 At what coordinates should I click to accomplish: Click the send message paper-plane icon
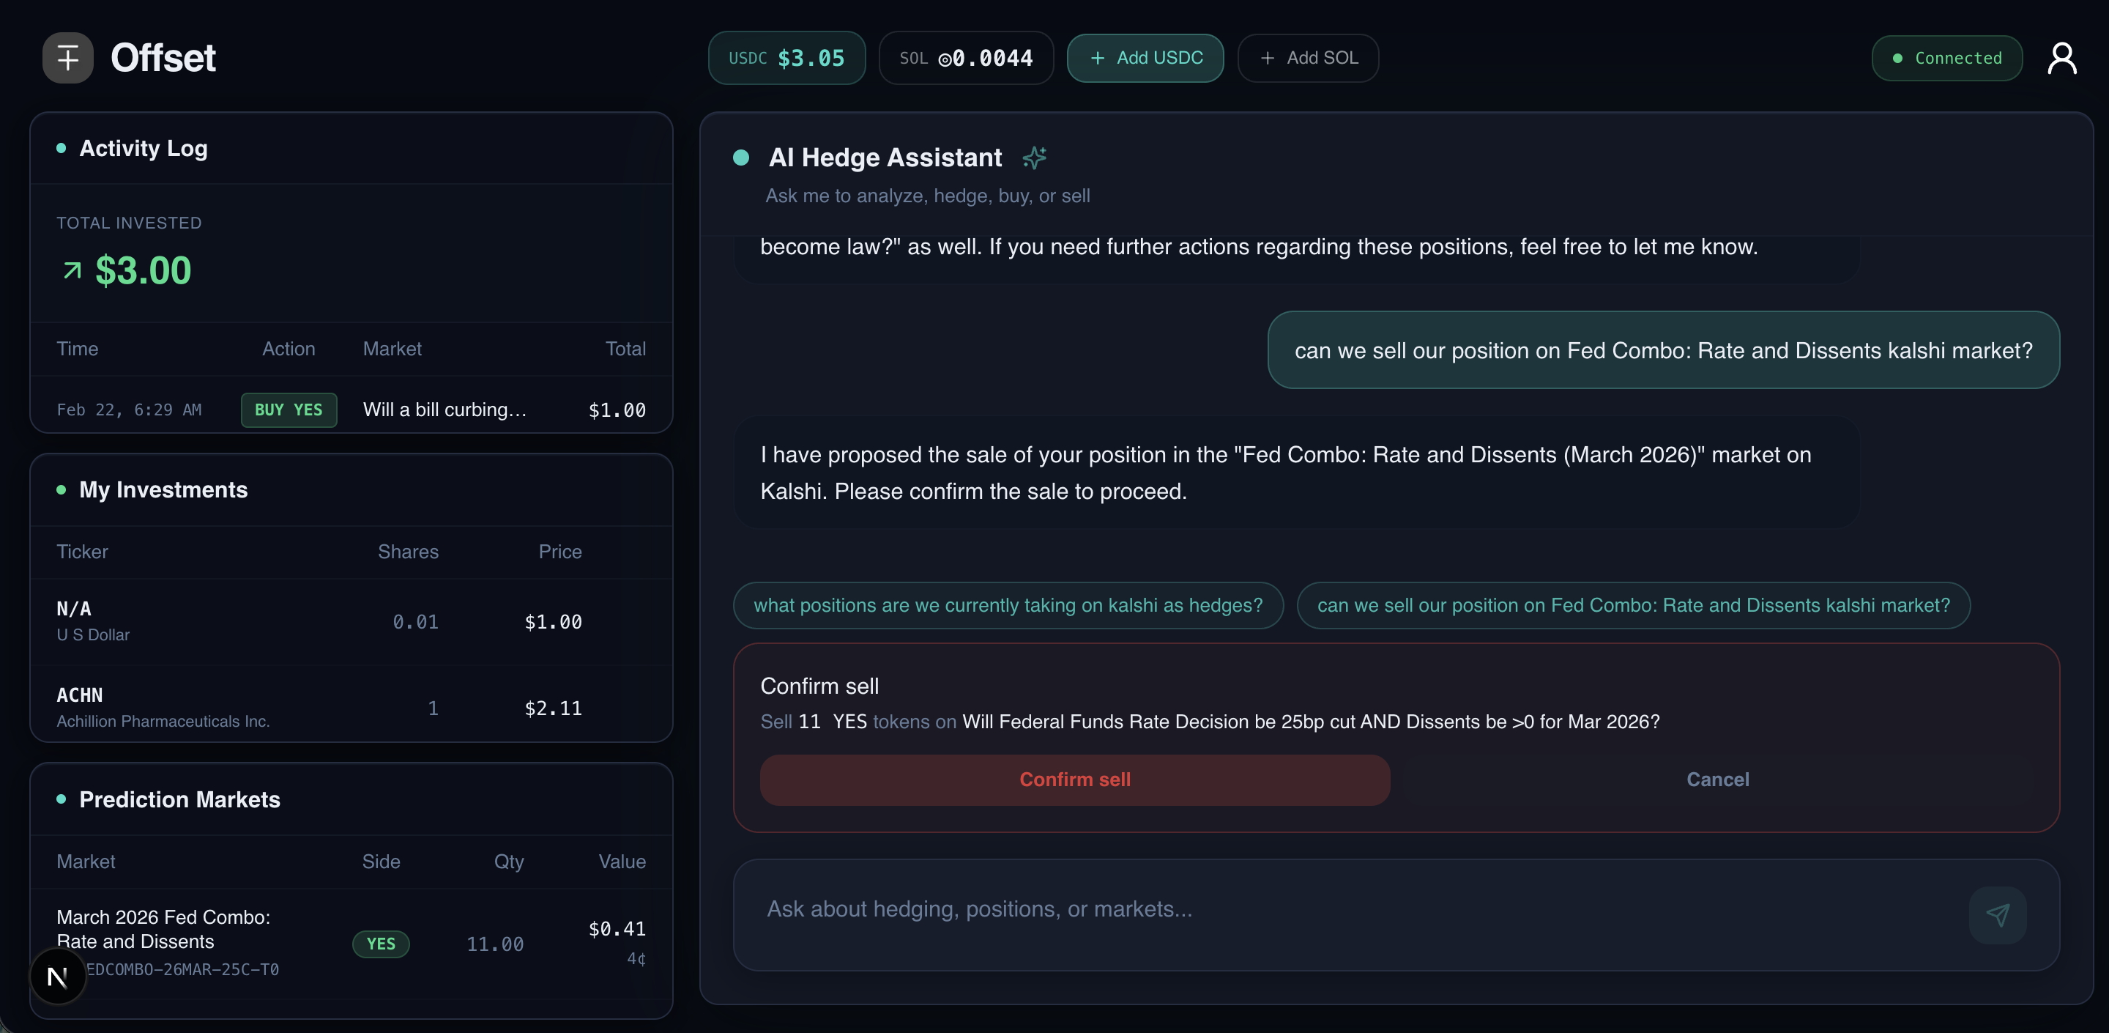click(x=1997, y=914)
